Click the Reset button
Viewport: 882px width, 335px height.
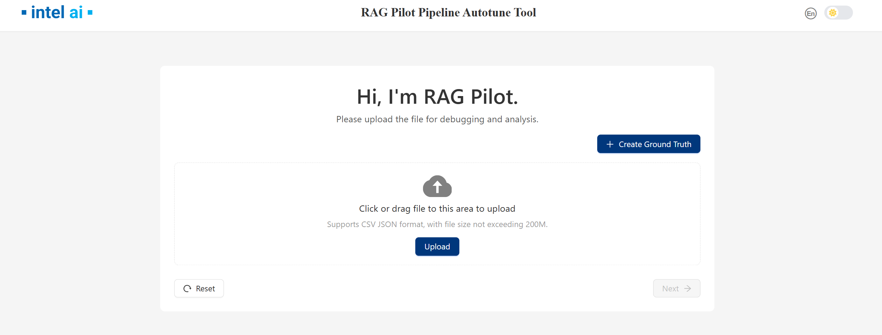point(199,289)
